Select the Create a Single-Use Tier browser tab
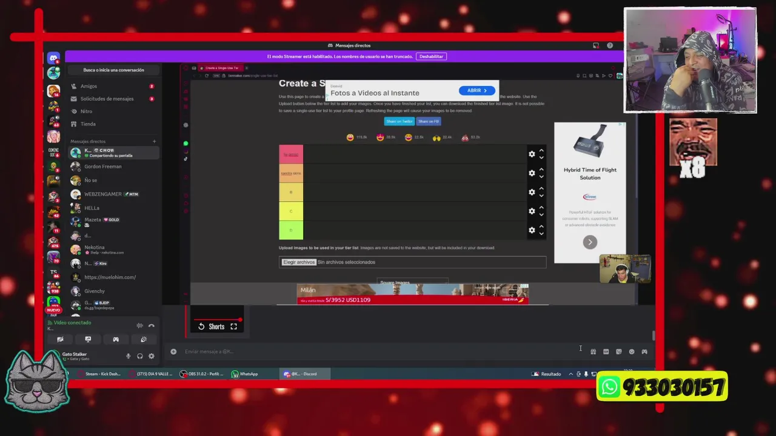The height and width of the screenshot is (436, 776). [x=222, y=68]
